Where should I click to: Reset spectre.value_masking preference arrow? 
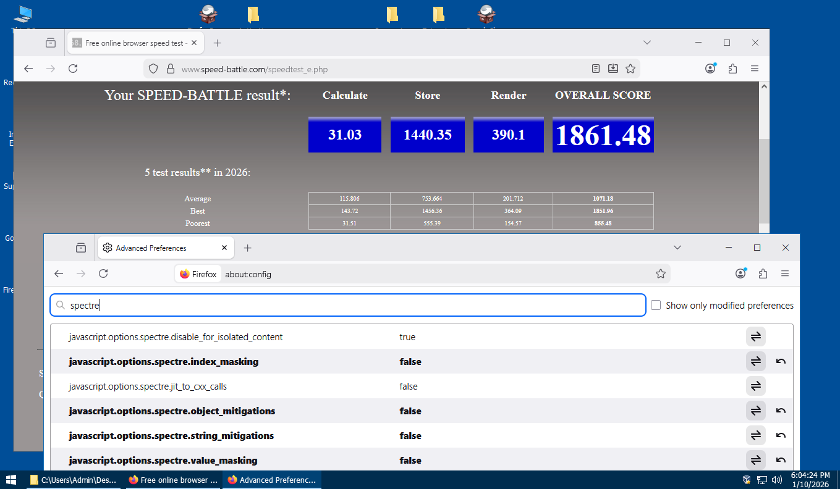(781, 461)
